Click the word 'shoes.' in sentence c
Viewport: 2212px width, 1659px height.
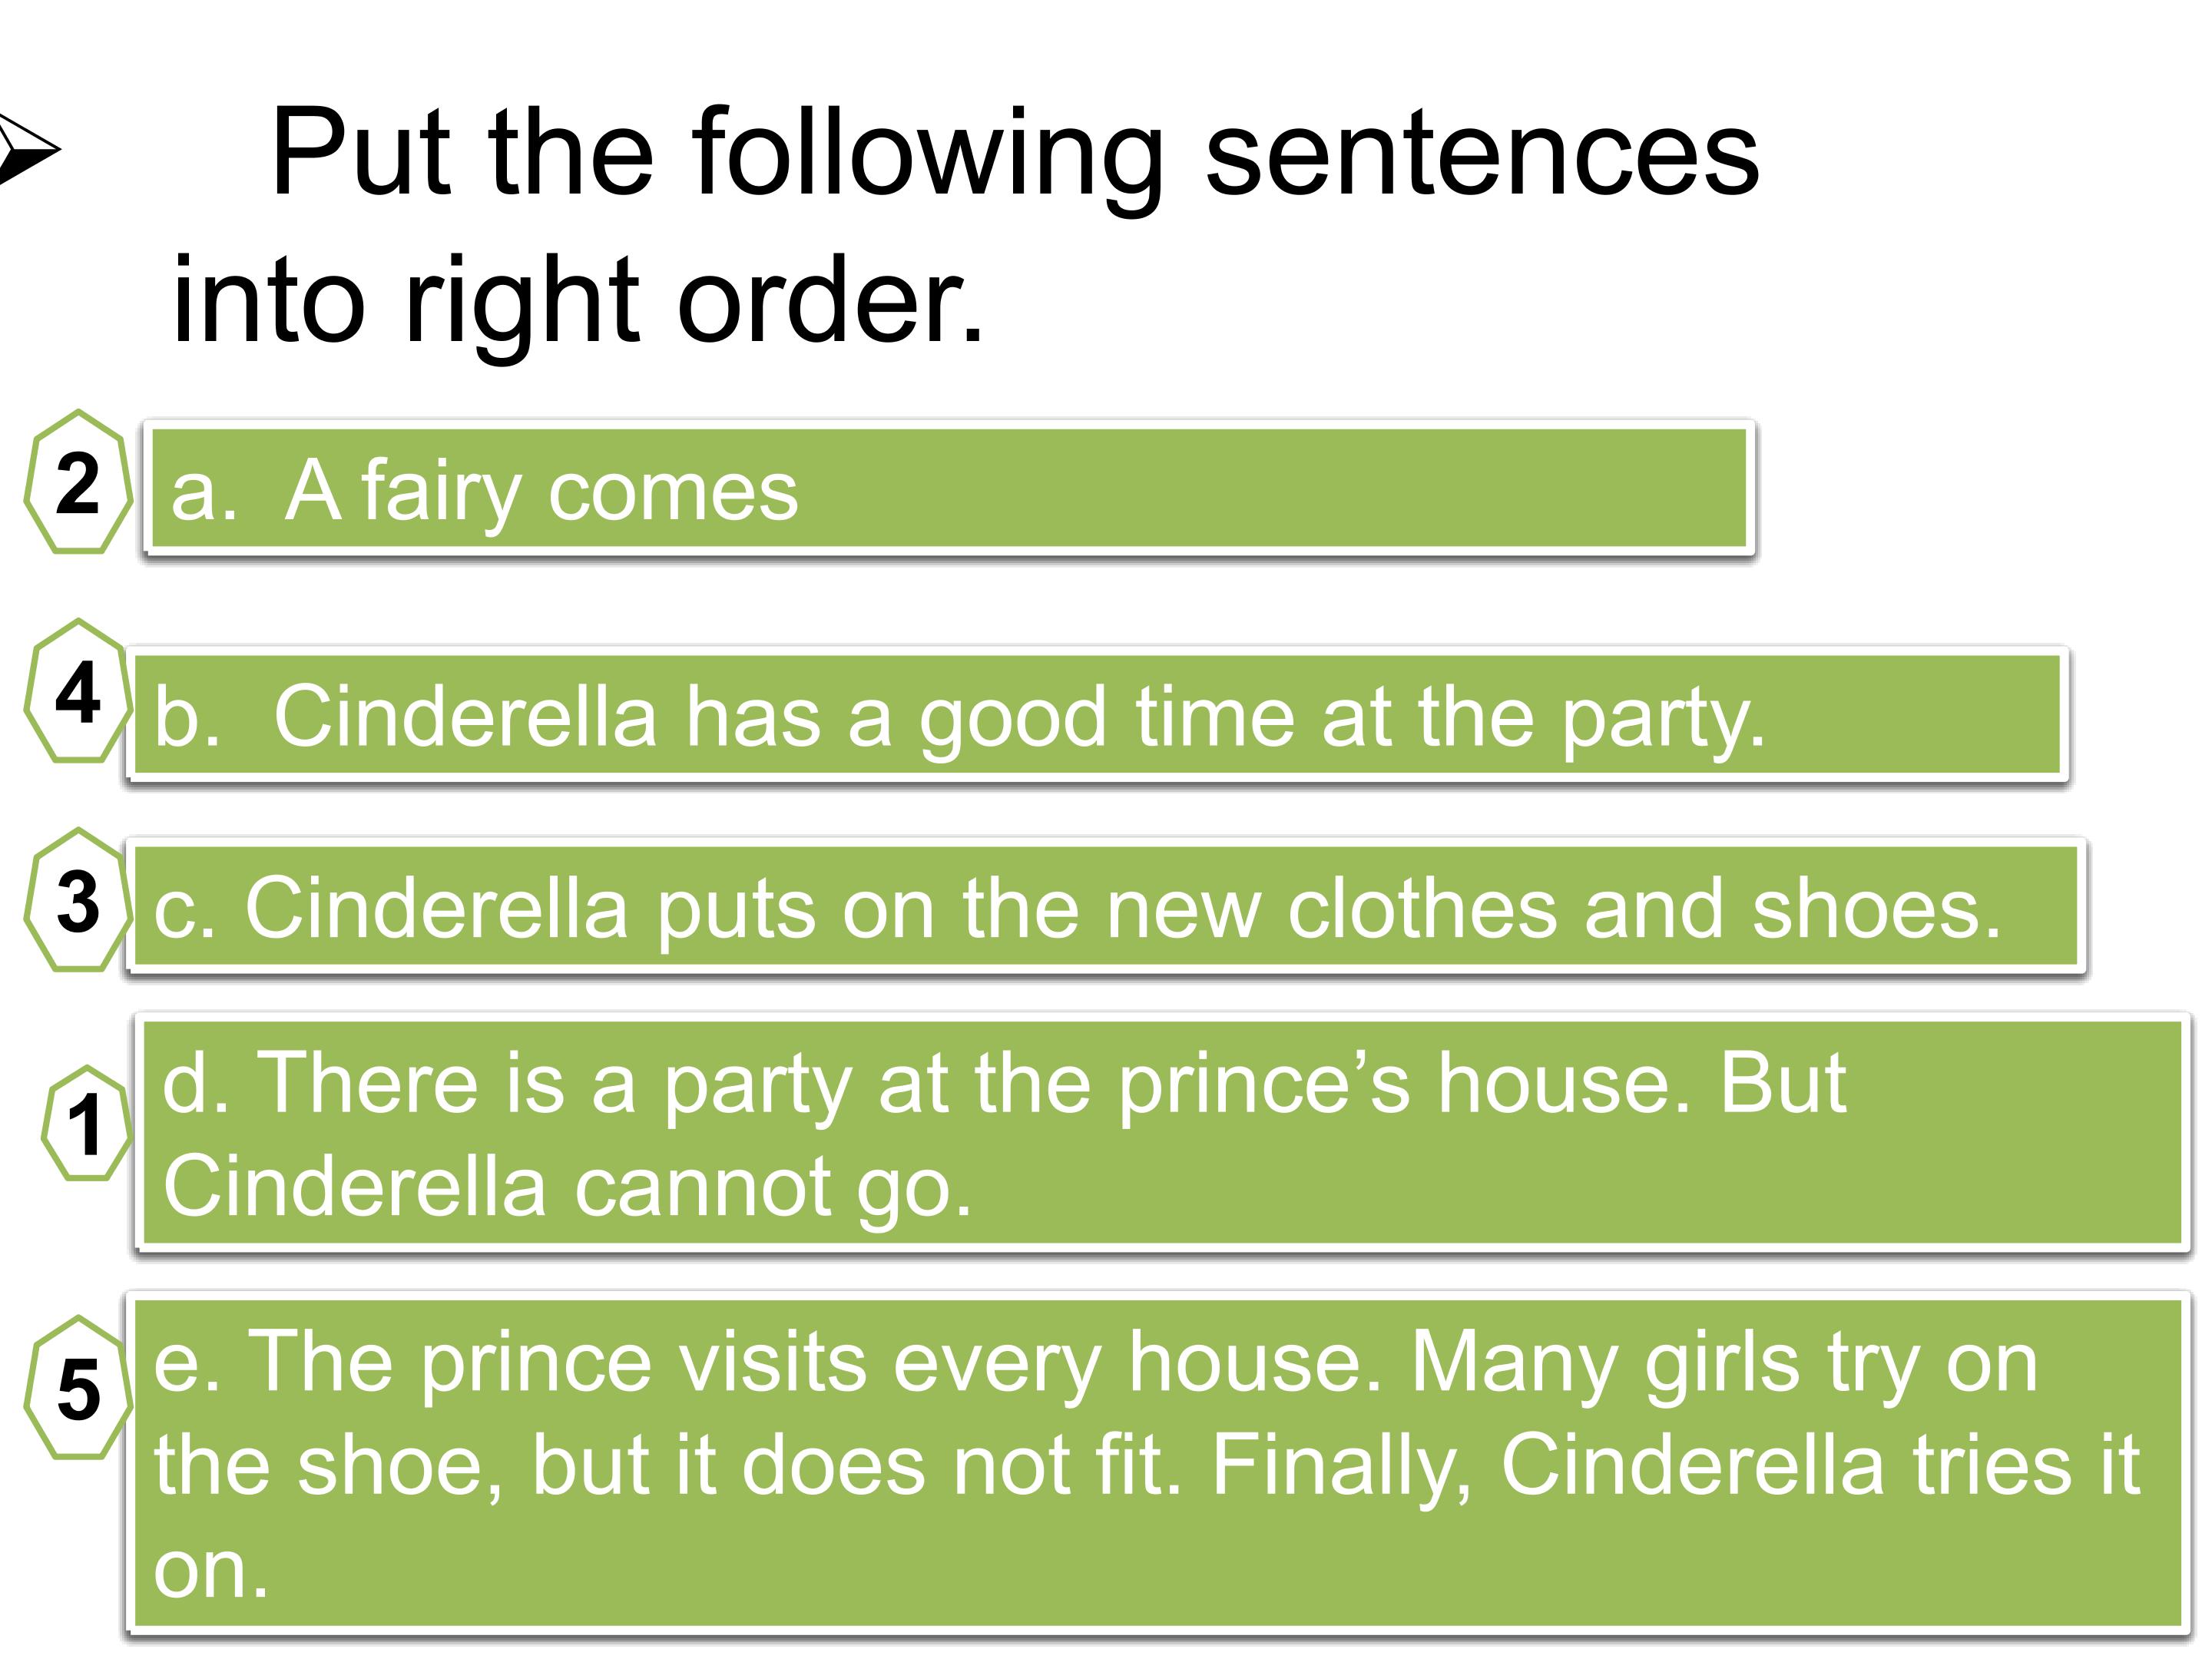[x=1877, y=909]
